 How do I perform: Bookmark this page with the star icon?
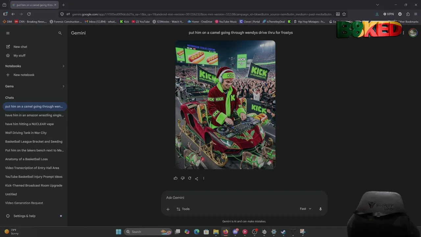[x=344, y=14]
